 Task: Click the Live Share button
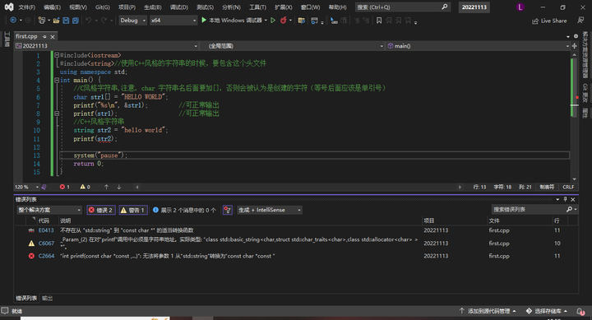tap(549, 21)
